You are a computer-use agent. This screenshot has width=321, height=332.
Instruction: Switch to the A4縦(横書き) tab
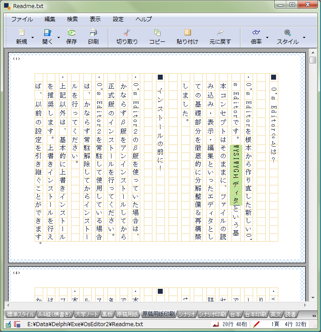coord(54,314)
